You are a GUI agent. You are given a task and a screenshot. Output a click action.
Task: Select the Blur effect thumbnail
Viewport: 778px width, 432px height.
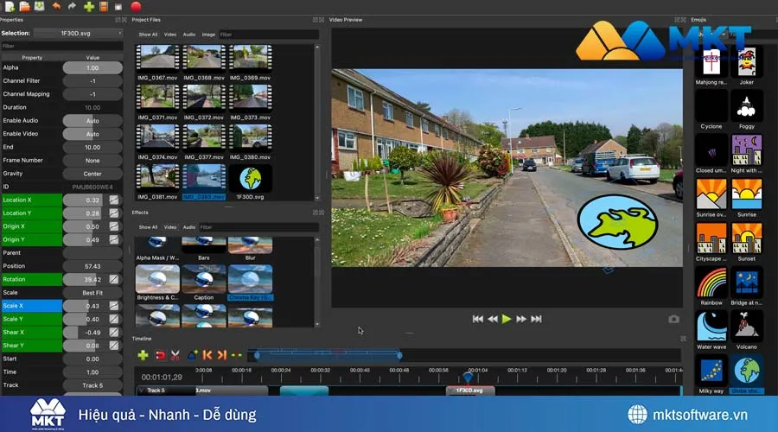pyautogui.click(x=250, y=245)
